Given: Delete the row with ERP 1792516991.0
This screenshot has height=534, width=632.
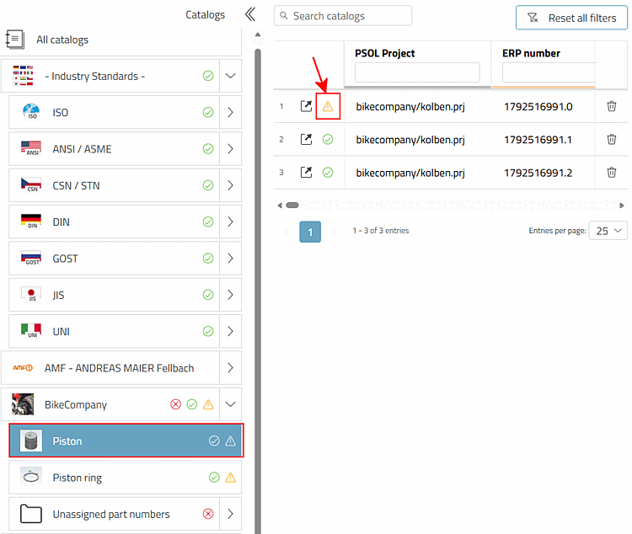Looking at the screenshot, I should [612, 106].
